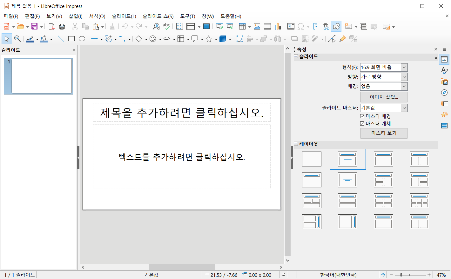This screenshot has height=279, width=451.
Task: Click the Cut scissors icon
Action: click(x=75, y=27)
